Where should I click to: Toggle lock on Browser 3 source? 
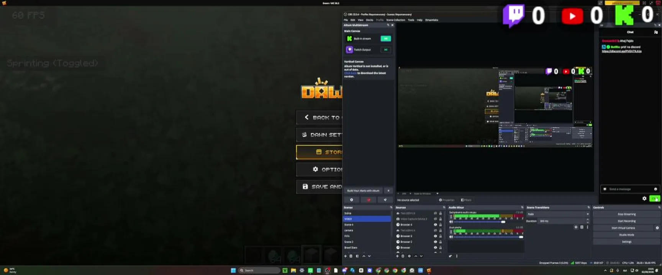point(440,236)
